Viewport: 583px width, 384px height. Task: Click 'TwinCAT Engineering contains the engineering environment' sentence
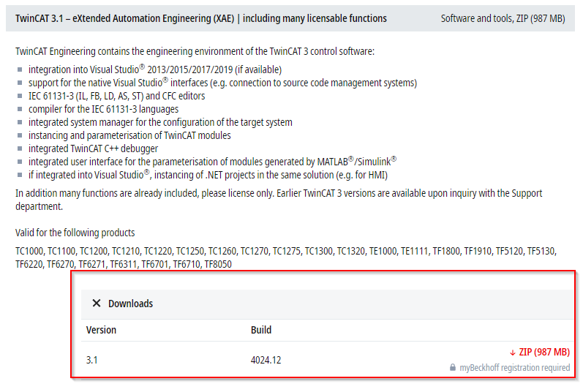pyautogui.click(x=195, y=51)
